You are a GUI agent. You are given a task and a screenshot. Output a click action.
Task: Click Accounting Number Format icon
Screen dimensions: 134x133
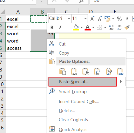[108, 19]
